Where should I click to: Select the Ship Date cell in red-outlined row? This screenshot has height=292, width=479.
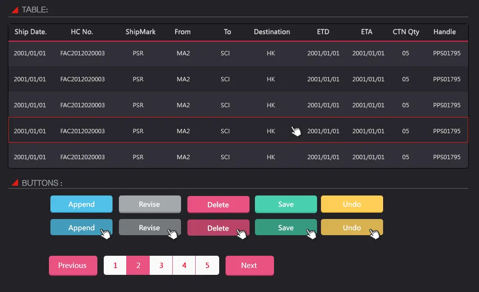(x=30, y=131)
